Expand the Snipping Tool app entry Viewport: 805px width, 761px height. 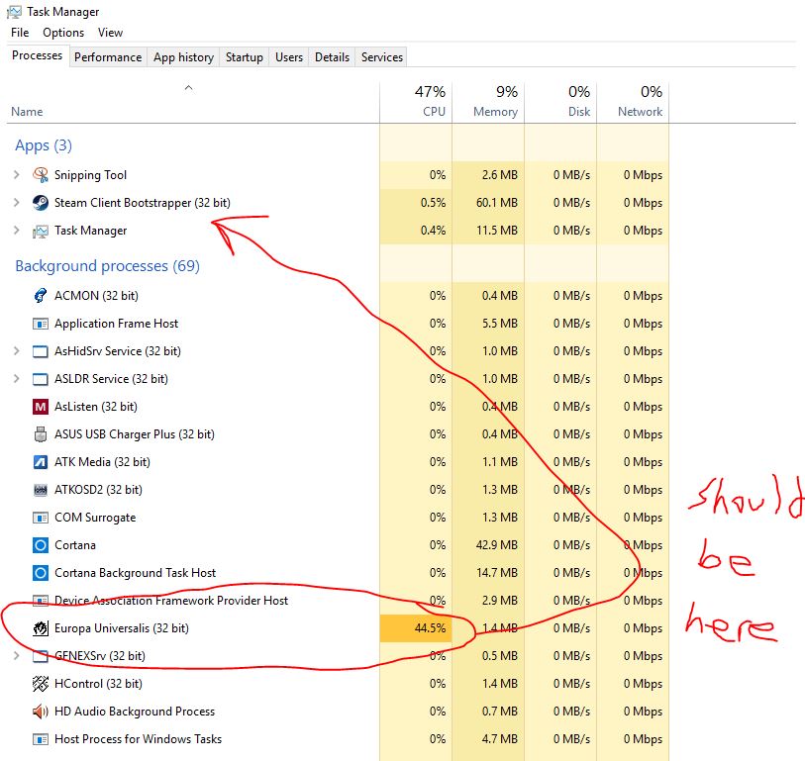17,175
